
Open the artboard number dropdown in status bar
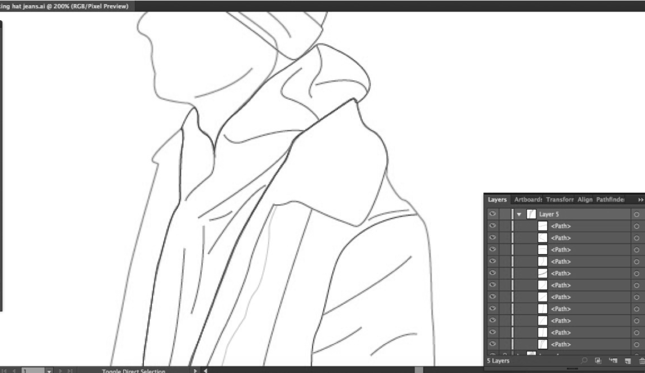[49, 370]
